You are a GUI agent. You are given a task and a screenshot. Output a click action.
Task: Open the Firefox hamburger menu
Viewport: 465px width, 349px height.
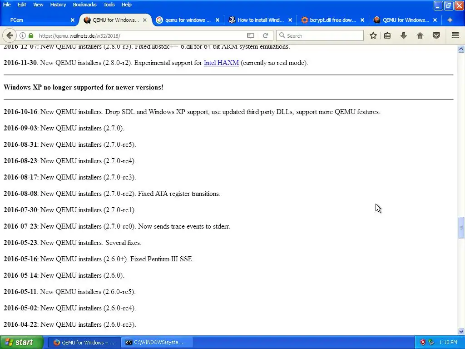coord(455,35)
